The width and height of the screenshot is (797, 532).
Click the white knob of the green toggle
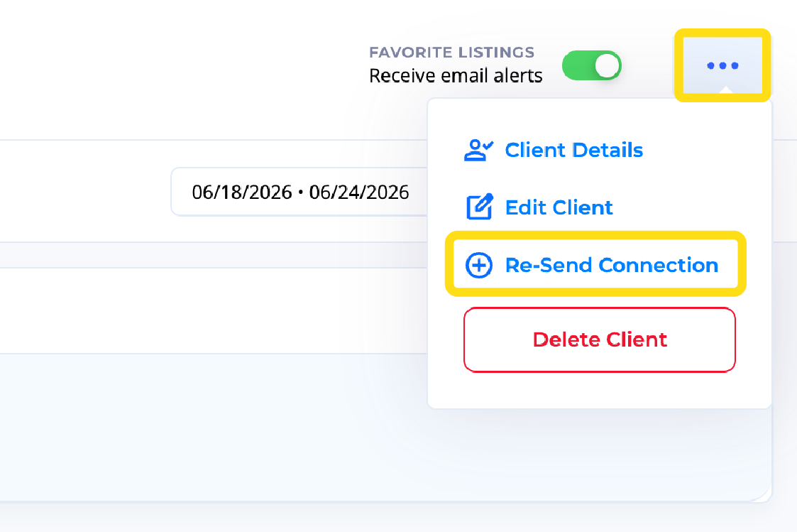point(607,65)
